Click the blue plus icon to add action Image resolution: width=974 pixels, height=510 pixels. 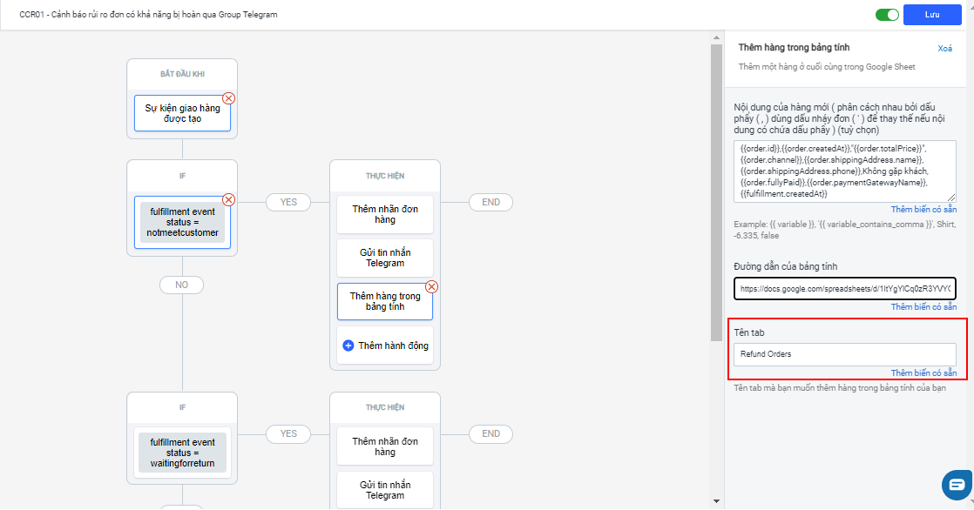pos(348,346)
